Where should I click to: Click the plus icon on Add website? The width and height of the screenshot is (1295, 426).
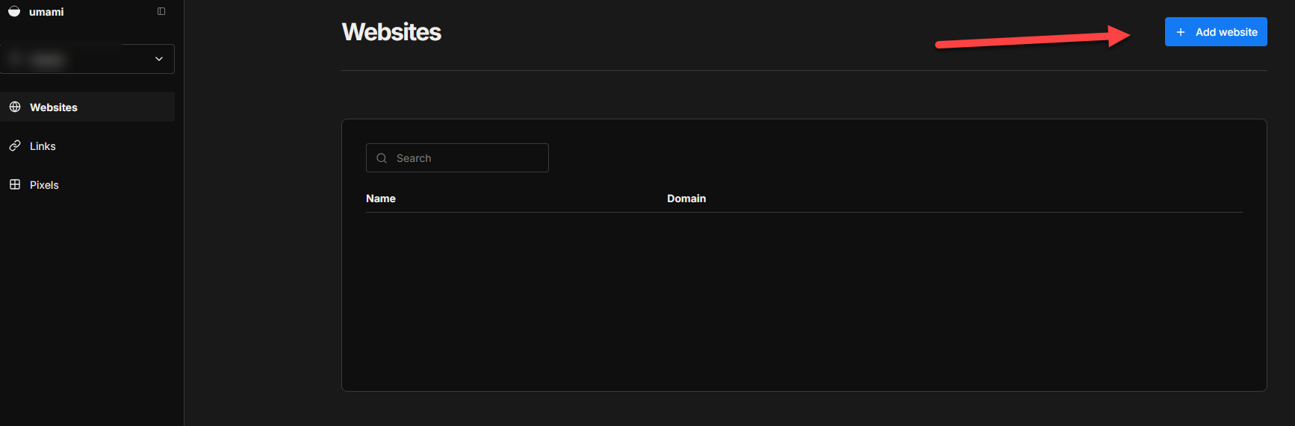tap(1181, 32)
